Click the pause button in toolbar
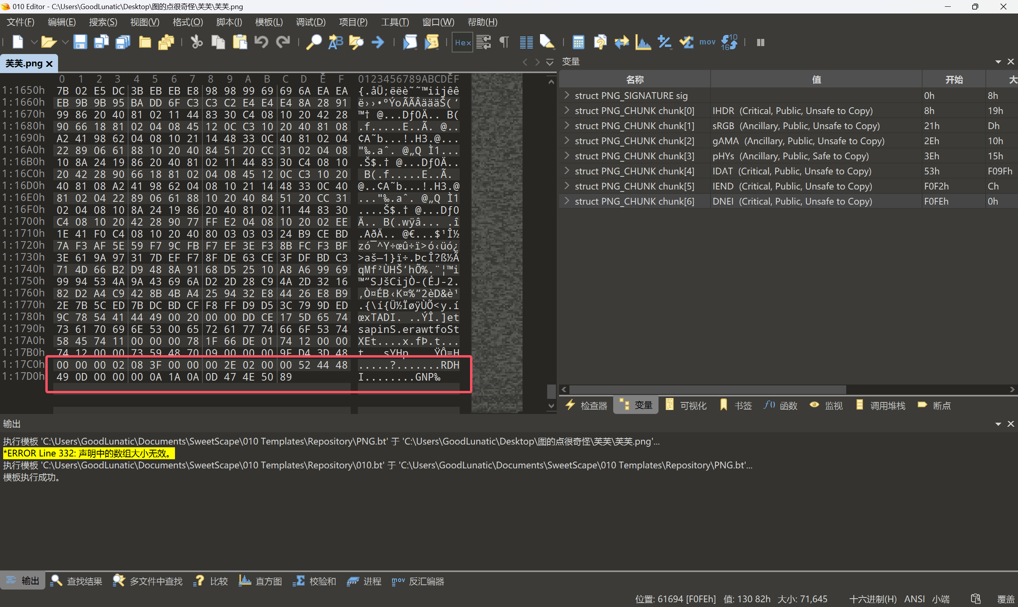1018x607 pixels. tap(761, 43)
